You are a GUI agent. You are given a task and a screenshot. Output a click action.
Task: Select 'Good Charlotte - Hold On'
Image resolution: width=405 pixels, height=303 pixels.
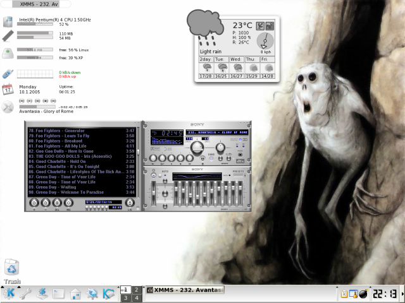pyautogui.click(x=82, y=162)
